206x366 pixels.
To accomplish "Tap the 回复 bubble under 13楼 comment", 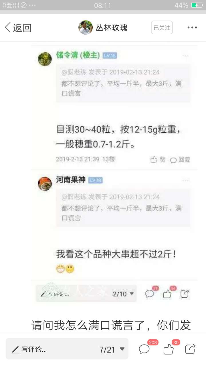I will (180, 160).
